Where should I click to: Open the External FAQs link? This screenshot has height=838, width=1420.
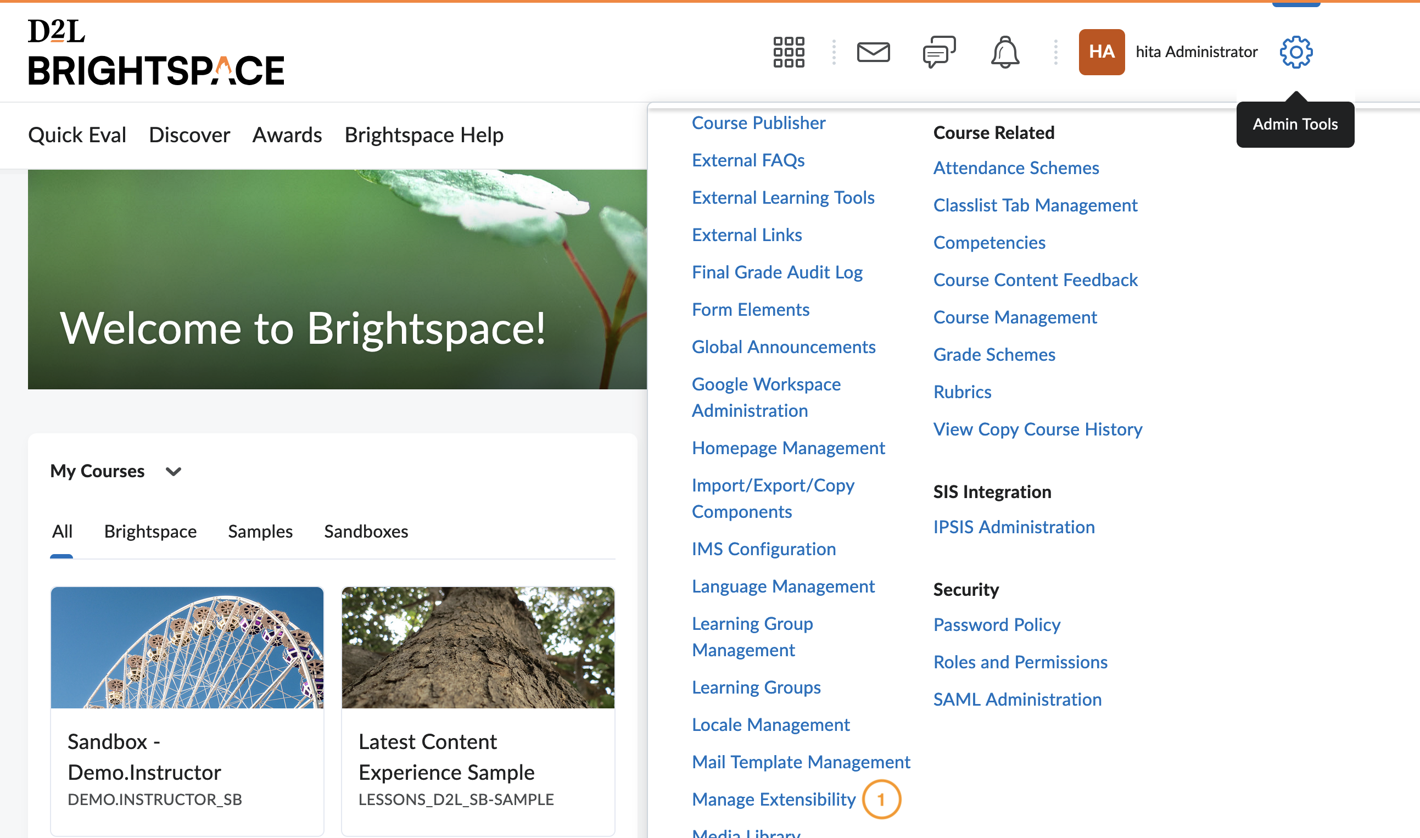(748, 160)
